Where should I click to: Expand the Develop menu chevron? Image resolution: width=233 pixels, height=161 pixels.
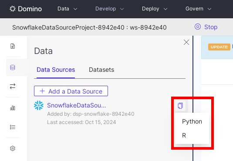coord(122,9)
